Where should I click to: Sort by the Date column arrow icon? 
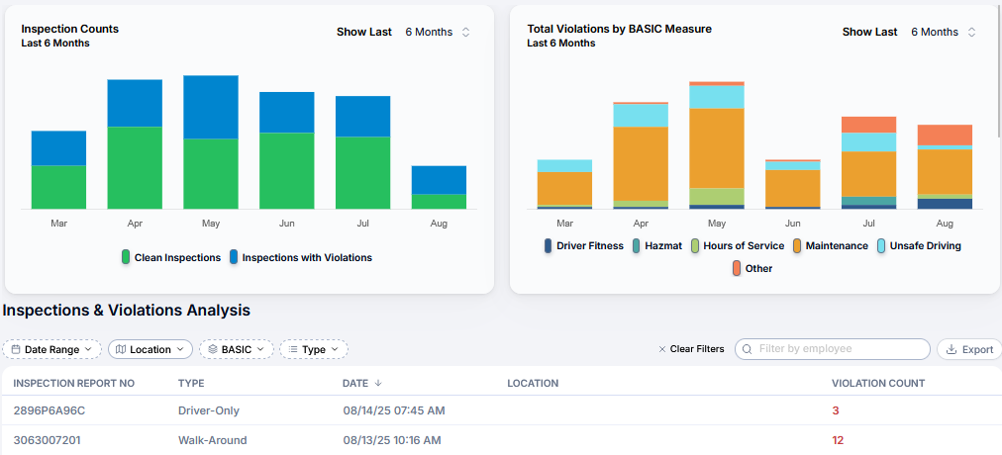tap(378, 384)
